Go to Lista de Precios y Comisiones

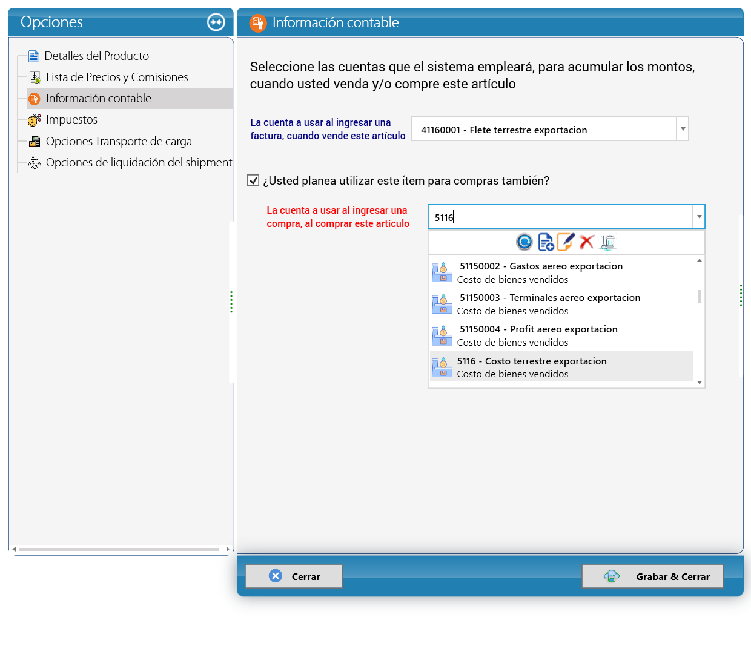point(117,77)
